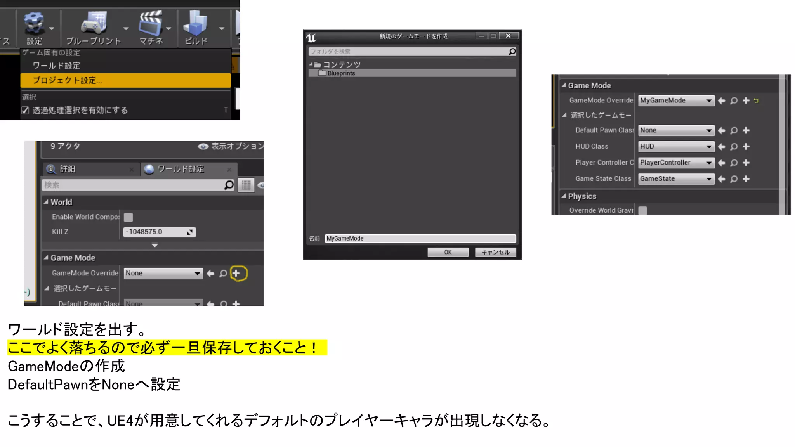
Task: Reset GameMode Override to default yellow arrow
Action: (x=756, y=101)
